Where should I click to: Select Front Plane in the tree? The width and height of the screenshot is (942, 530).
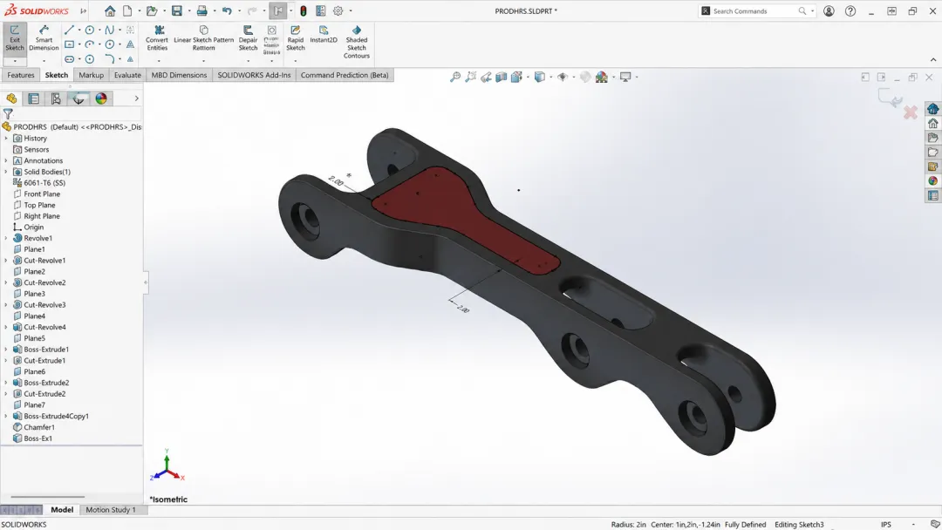pos(36,194)
